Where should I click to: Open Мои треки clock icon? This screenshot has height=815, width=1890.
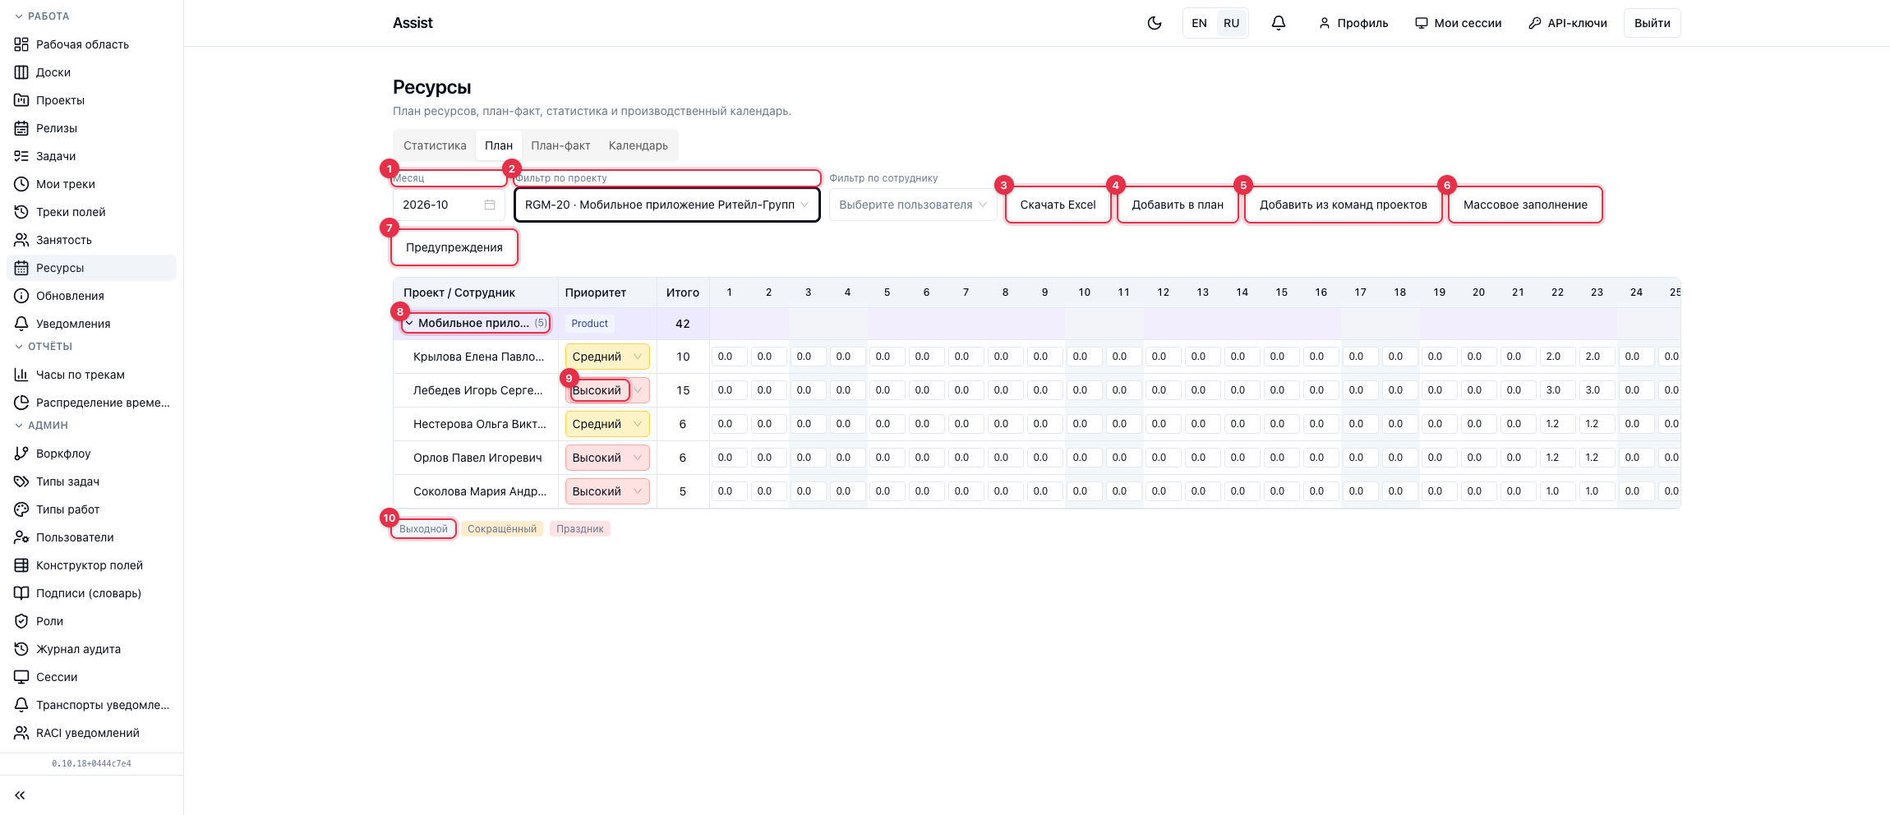click(x=21, y=184)
